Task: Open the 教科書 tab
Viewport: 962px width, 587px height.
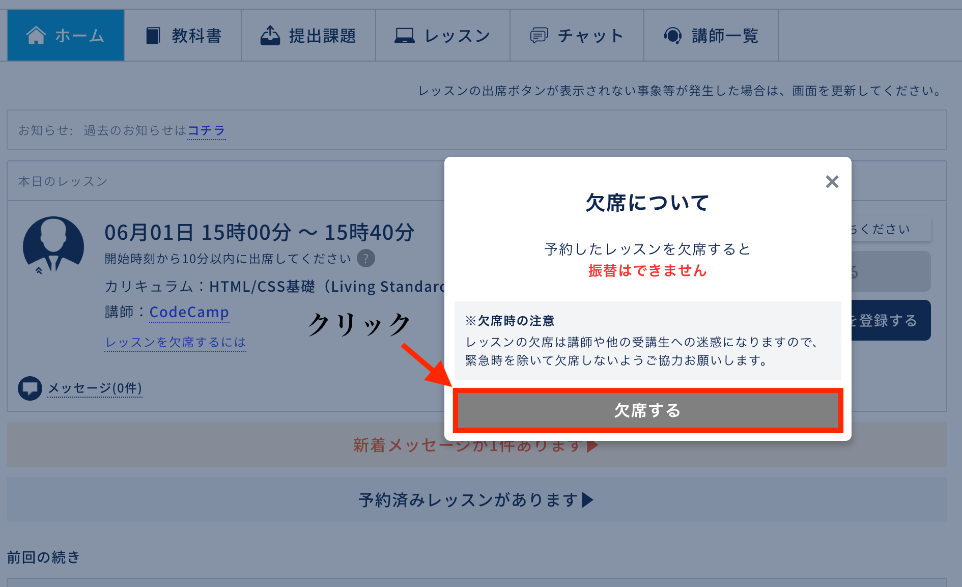Action: [x=183, y=35]
